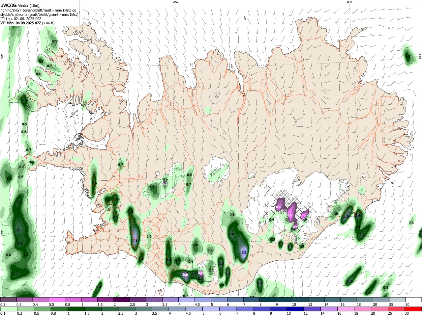Click the 'slydda/snjókoma' snow legend description line
This screenshot has height=316, width=422.
tap(39, 14)
